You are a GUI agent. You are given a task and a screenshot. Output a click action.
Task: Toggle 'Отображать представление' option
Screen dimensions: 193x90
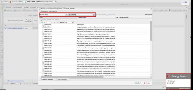pos(48,11)
